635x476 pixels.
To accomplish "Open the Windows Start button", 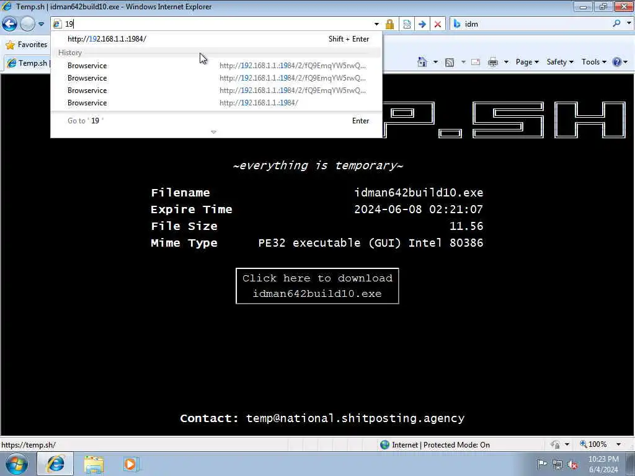I will pyautogui.click(x=16, y=464).
